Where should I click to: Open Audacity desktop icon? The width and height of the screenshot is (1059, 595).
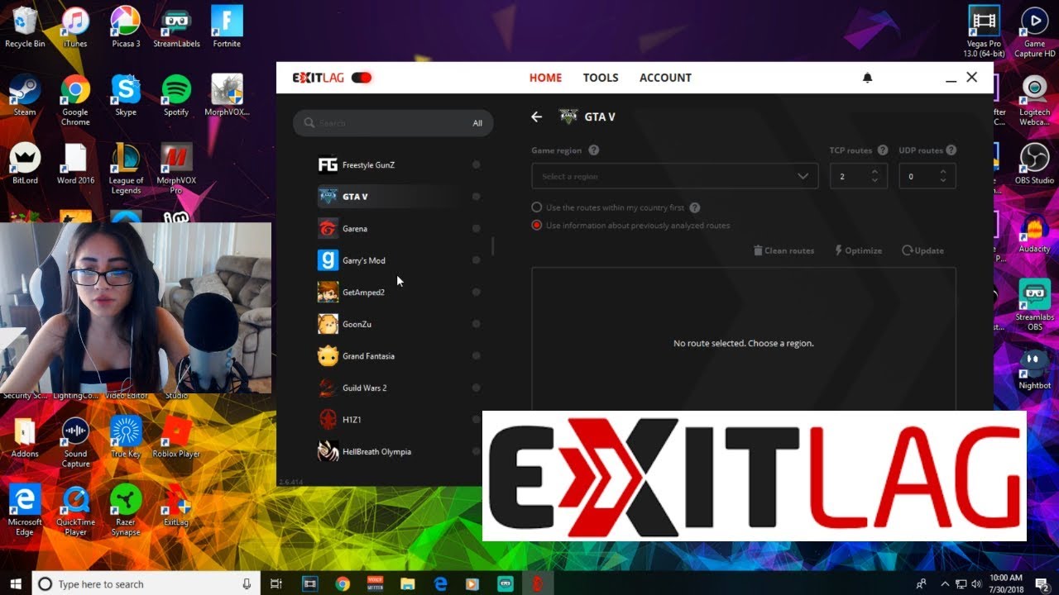point(1034,232)
